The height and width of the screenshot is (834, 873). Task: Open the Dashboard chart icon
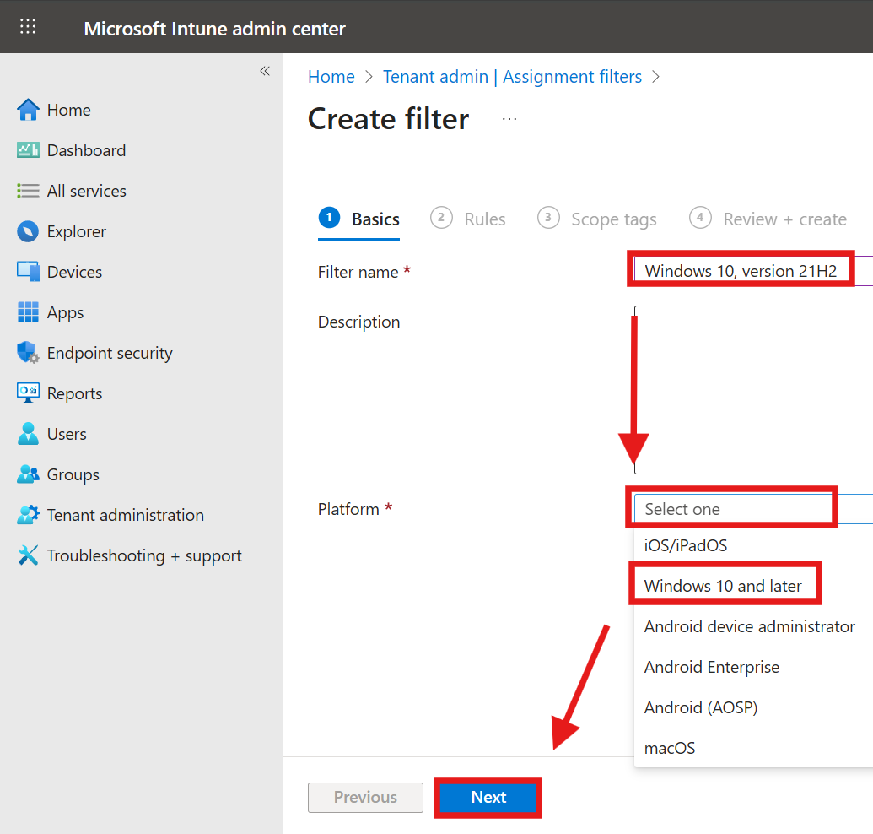pos(28,150)
